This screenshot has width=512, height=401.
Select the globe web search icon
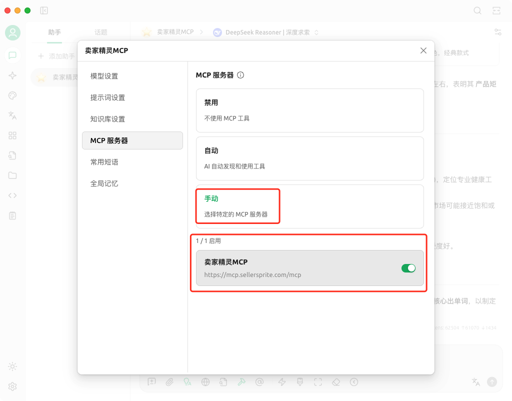click(205, 381)
